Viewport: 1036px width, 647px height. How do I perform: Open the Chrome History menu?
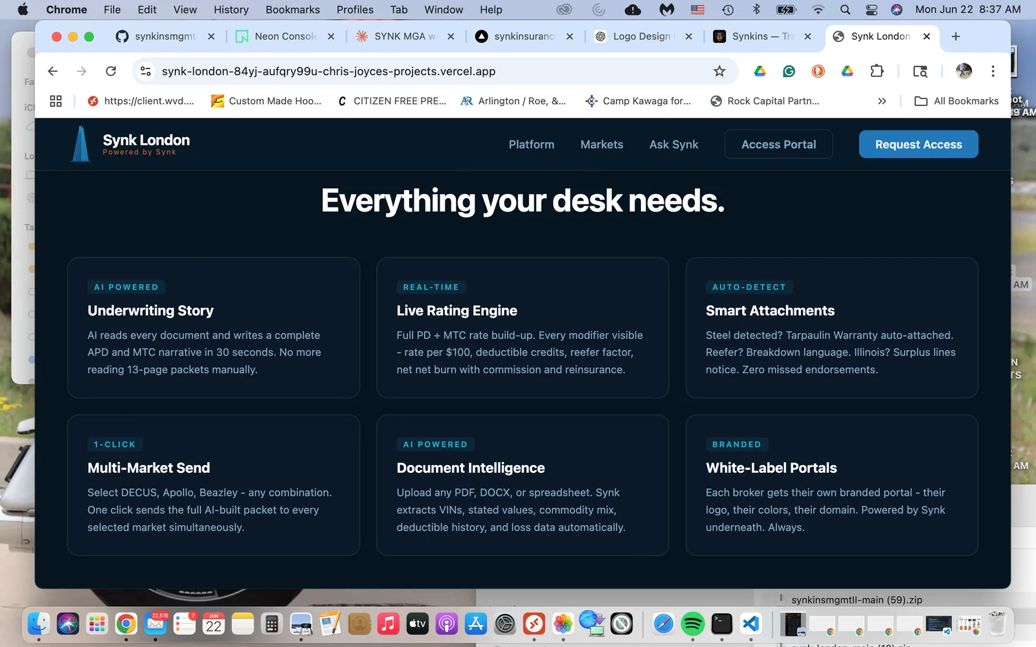click(x=231, y=10)
